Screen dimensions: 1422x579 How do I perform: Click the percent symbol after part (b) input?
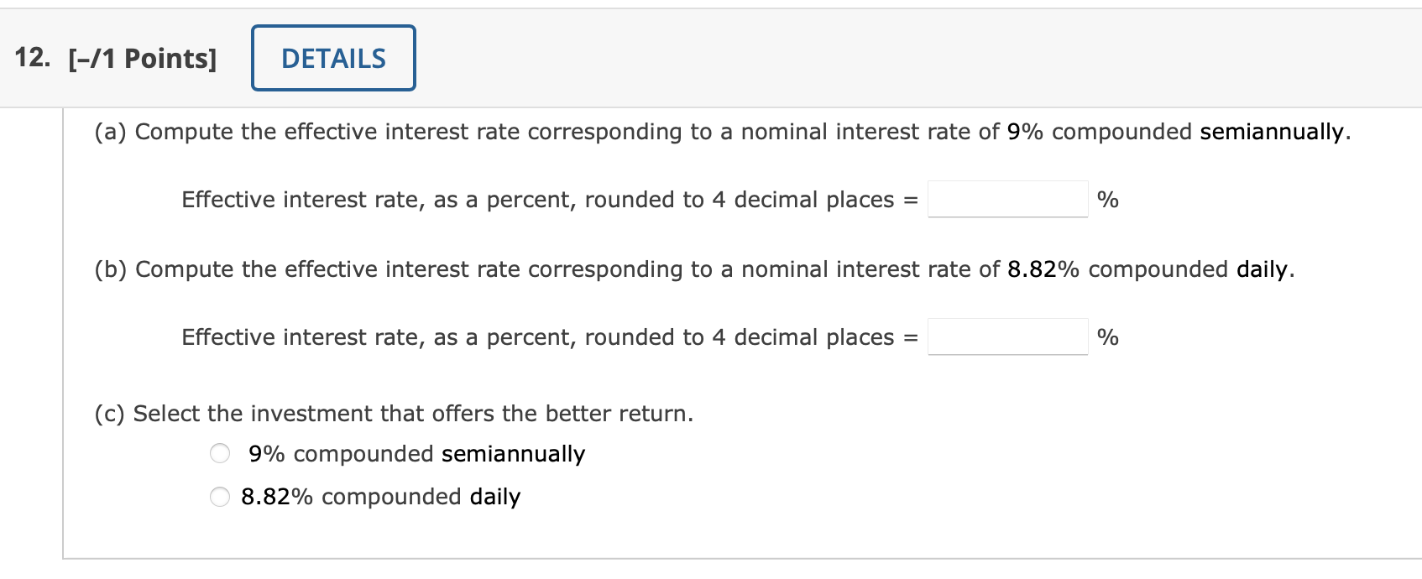[1109, 337]
